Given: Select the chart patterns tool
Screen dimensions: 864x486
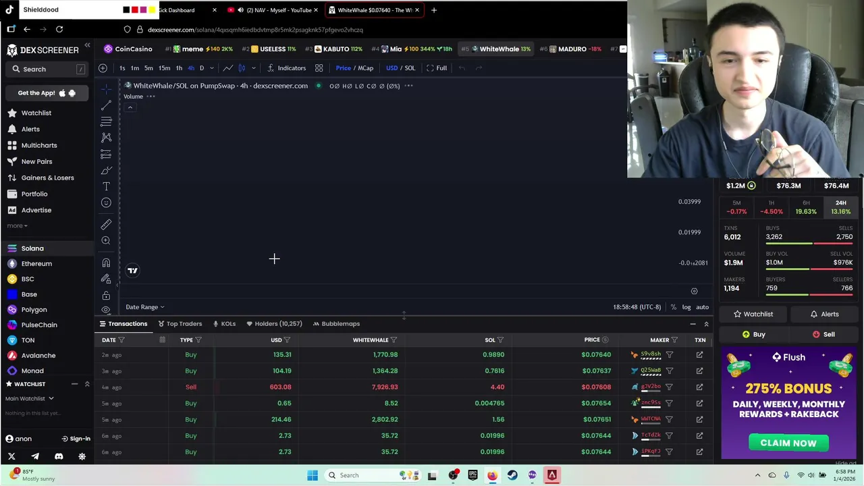Looking at the screenshot, I should (x=106, y=138).
